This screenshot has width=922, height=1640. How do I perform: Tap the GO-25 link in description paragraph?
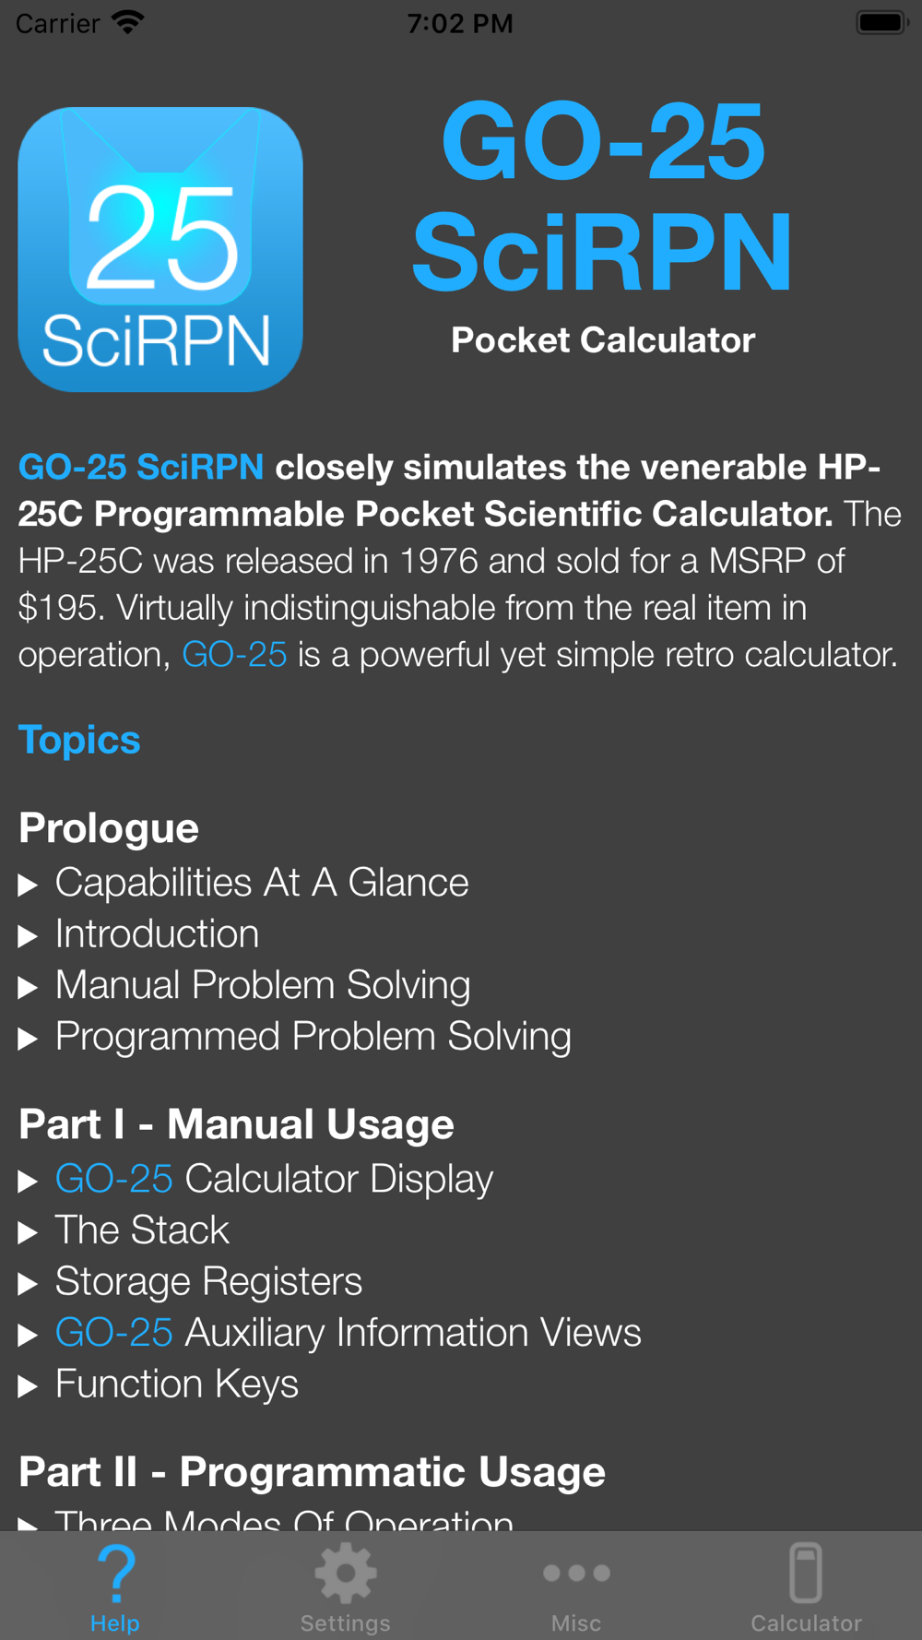(234, 654)
